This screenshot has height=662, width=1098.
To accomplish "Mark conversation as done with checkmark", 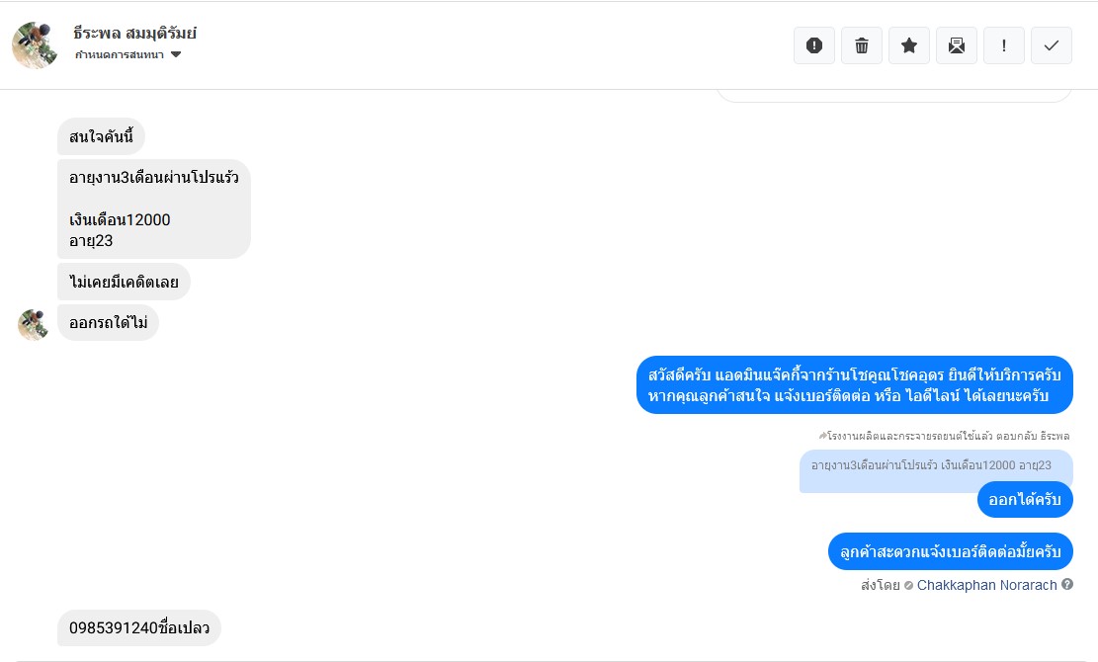I will tap(1052, 45).
